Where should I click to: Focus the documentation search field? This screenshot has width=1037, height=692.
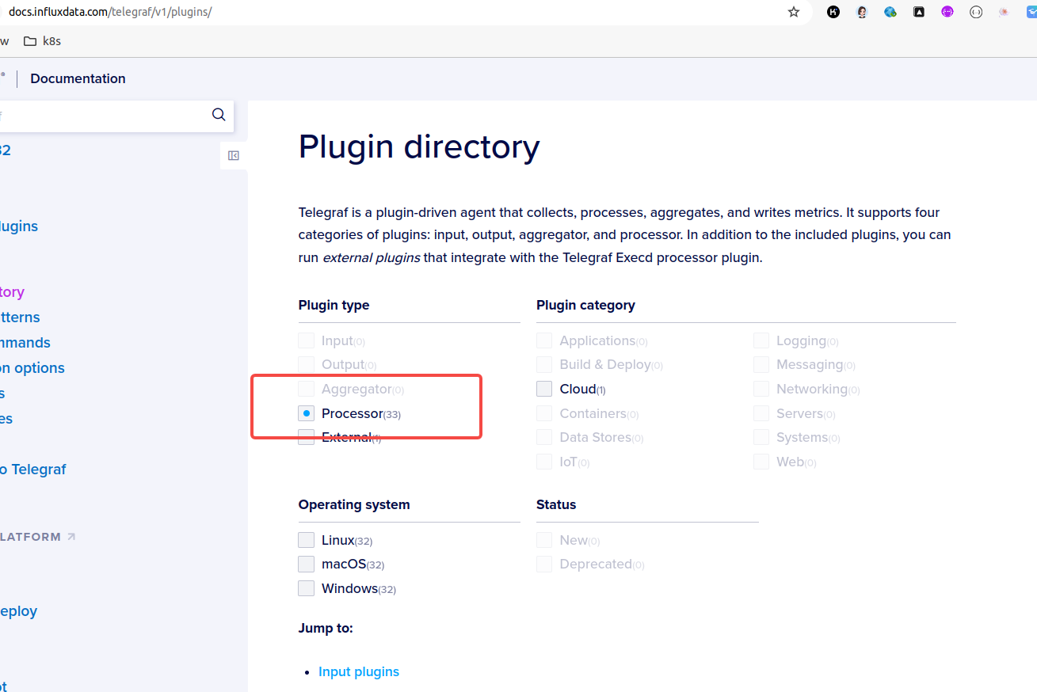pos(103,116)
